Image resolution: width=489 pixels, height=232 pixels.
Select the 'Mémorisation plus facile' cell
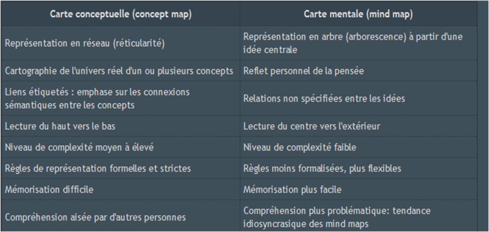point(359,189)
